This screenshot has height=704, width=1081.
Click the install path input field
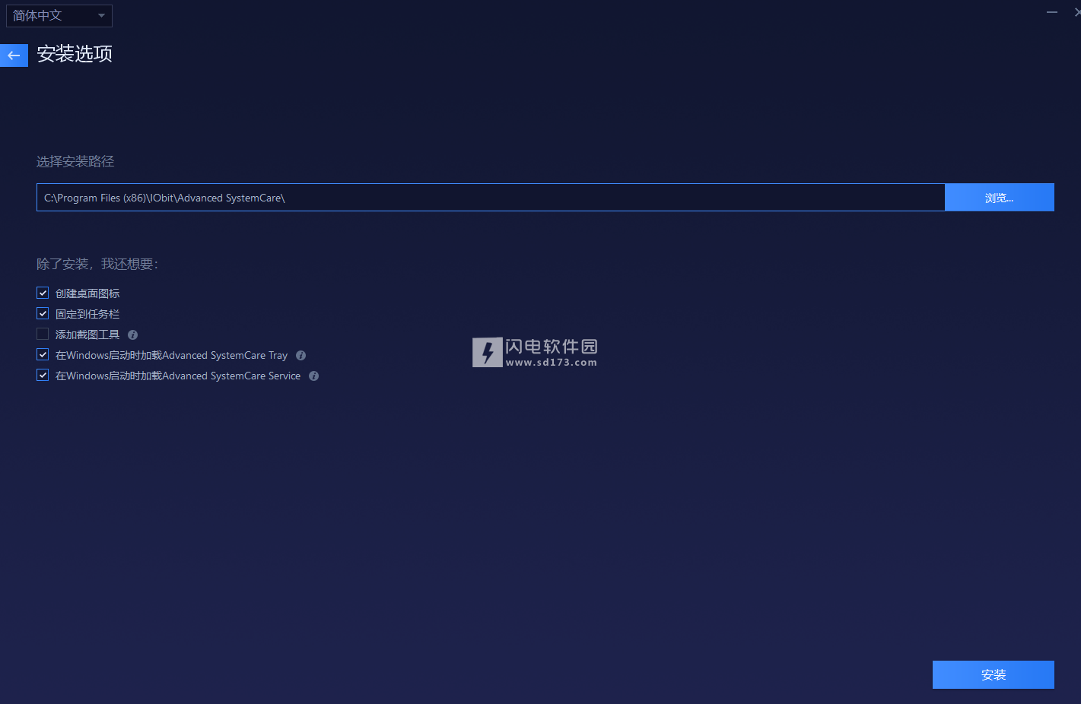(x=491, y=198)
